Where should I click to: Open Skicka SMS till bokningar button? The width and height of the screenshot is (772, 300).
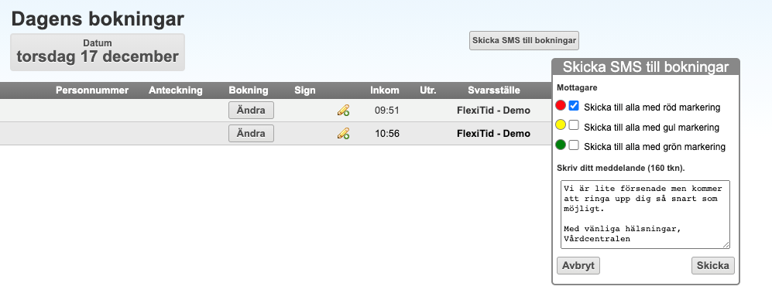(524, 41)
